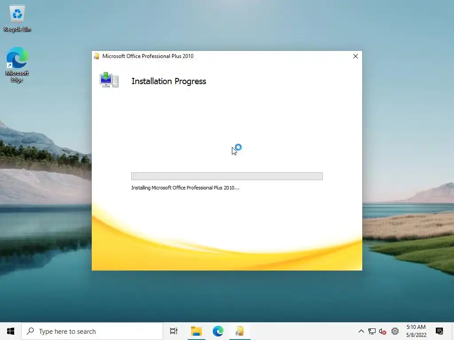Click the search magnifier icon in taskbar
The height and width of the screenshot is (340, 454).
[x=30, y=331]
